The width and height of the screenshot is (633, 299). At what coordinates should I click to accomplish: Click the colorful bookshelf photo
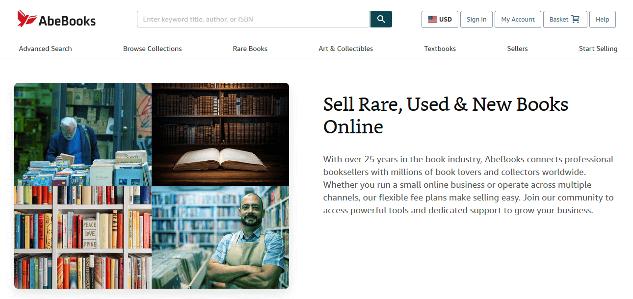[x=83, y=237]
